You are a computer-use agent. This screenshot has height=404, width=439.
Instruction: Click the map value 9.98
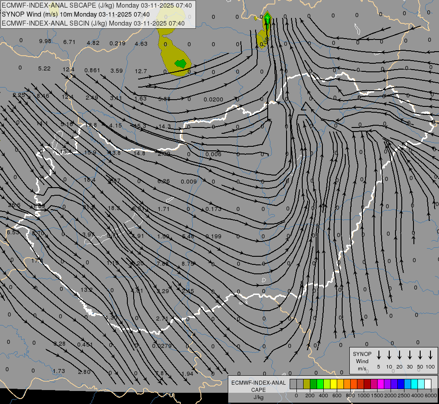pyautogui.click(x=45, y=41)
